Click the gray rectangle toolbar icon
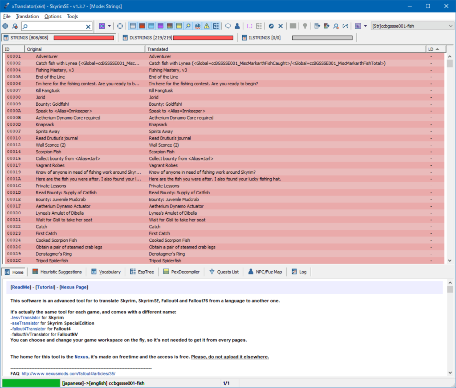456x388 pixels. tap(293, 26)
